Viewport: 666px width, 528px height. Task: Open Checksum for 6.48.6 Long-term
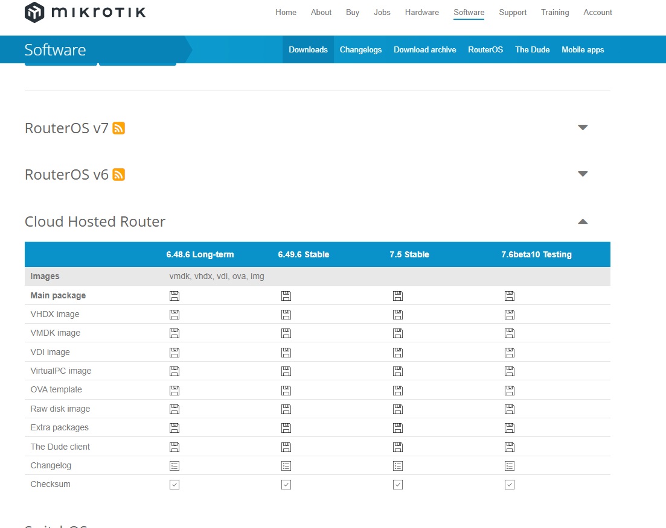(x=175, y=484)
